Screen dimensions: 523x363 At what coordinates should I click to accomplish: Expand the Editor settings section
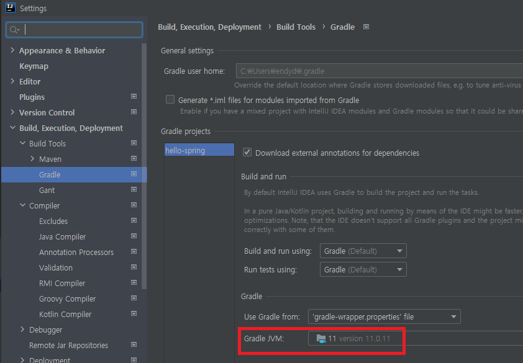pos(12,81)
